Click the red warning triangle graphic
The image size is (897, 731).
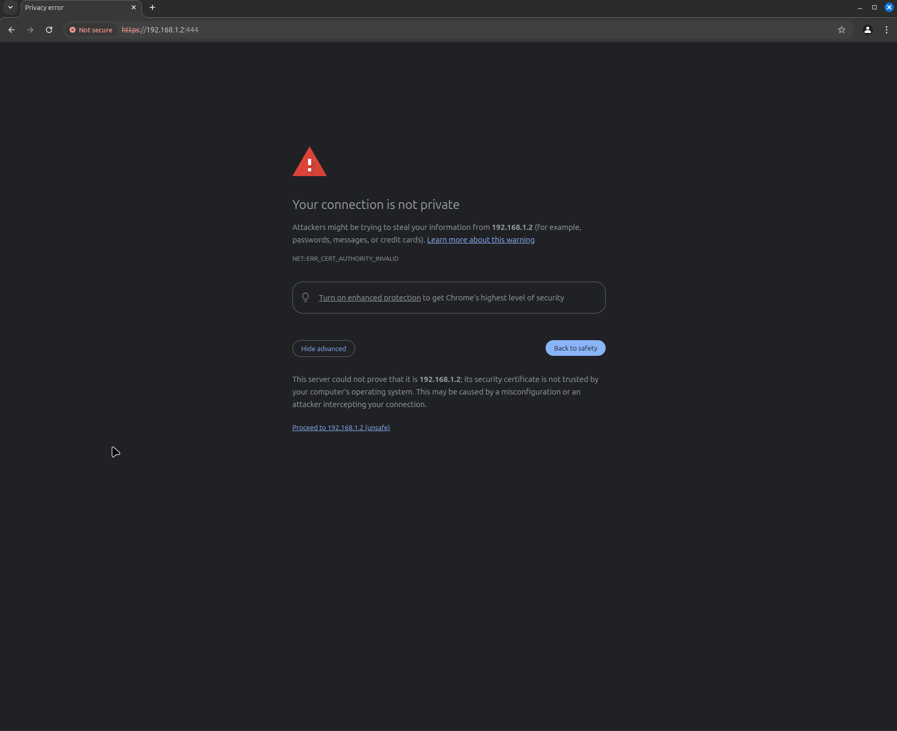[x=310, y=163]
